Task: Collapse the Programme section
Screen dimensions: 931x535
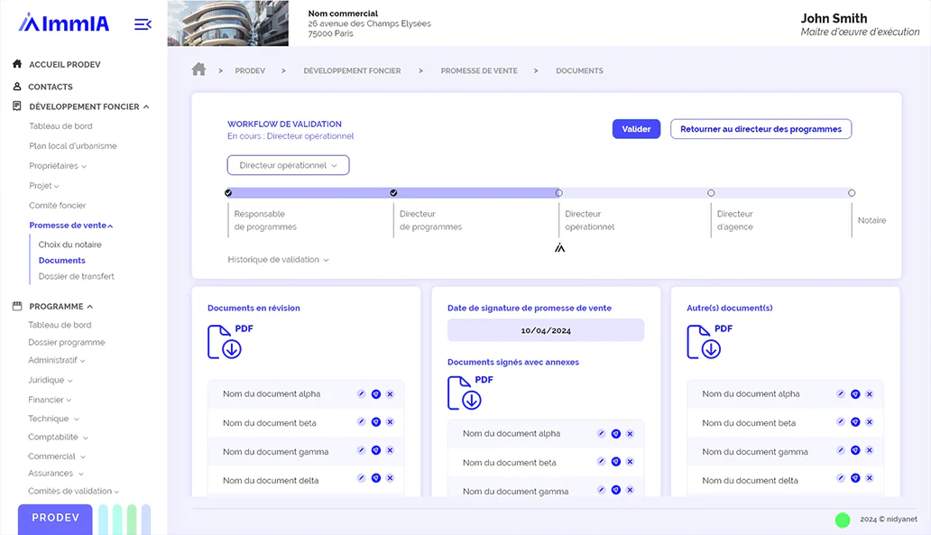Action: coord(89,307)
